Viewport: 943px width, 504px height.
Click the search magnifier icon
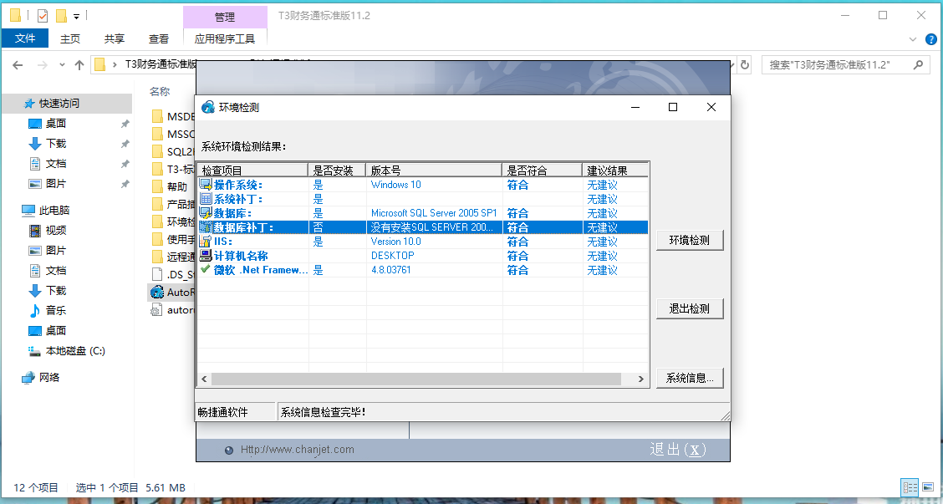[918, 65]
